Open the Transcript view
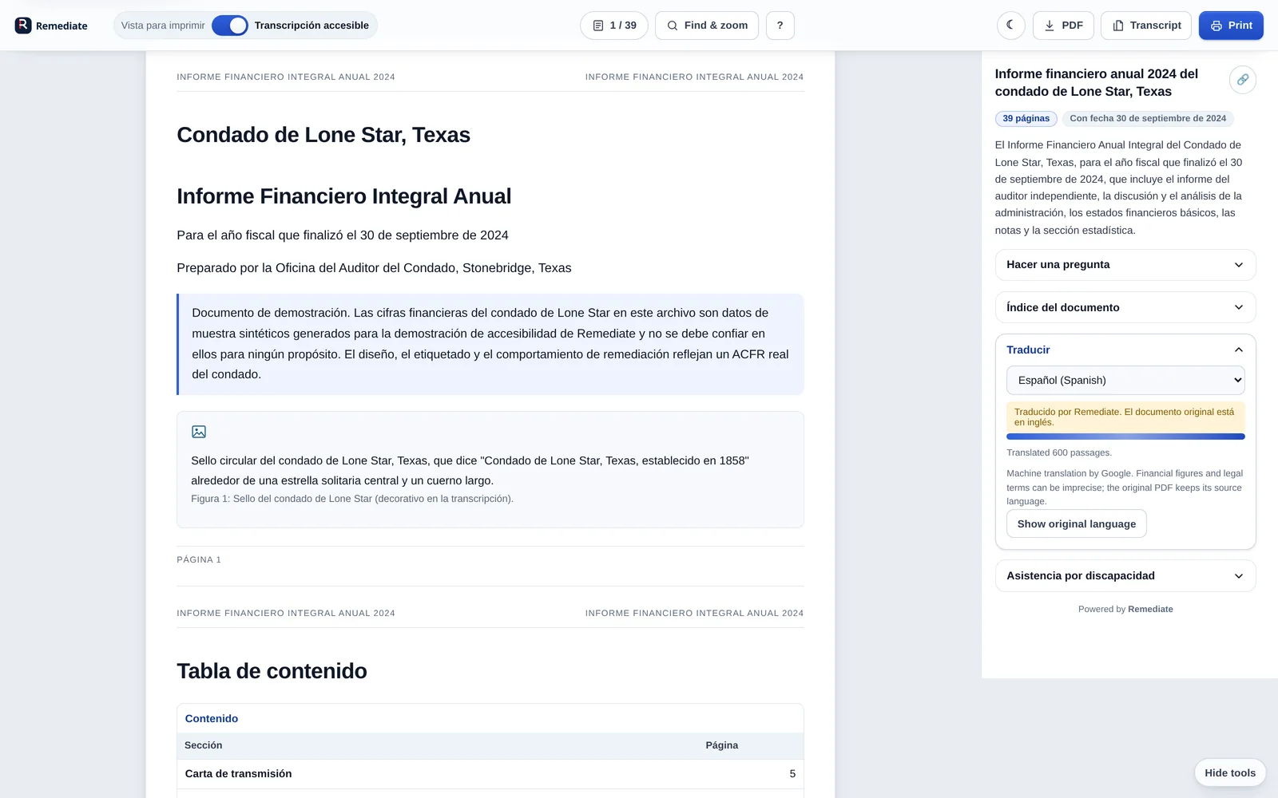 [1146, 26]
